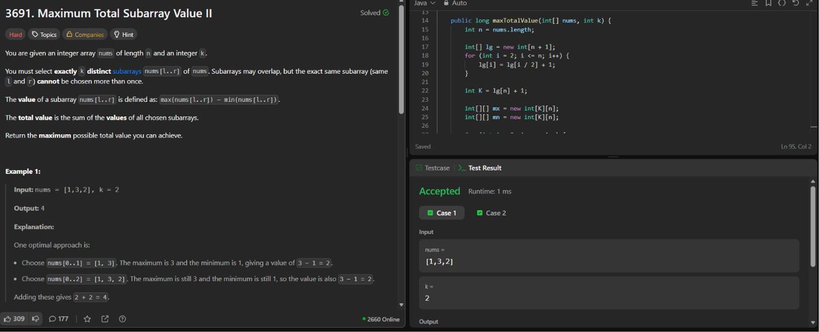Viewport: 819px width, 332px height.
Task: Click the Output: 4 line
Action: click(x=29, y=208)
